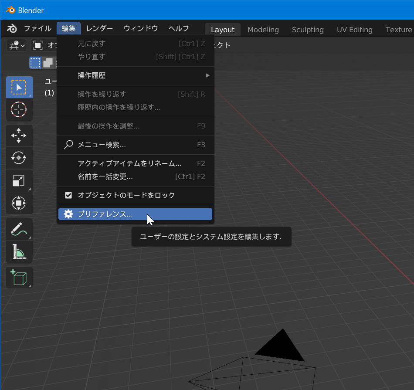Viewport: 414px width, 390px height.
Task: Select the Add Cube tool
Action: tap(19, 278)
